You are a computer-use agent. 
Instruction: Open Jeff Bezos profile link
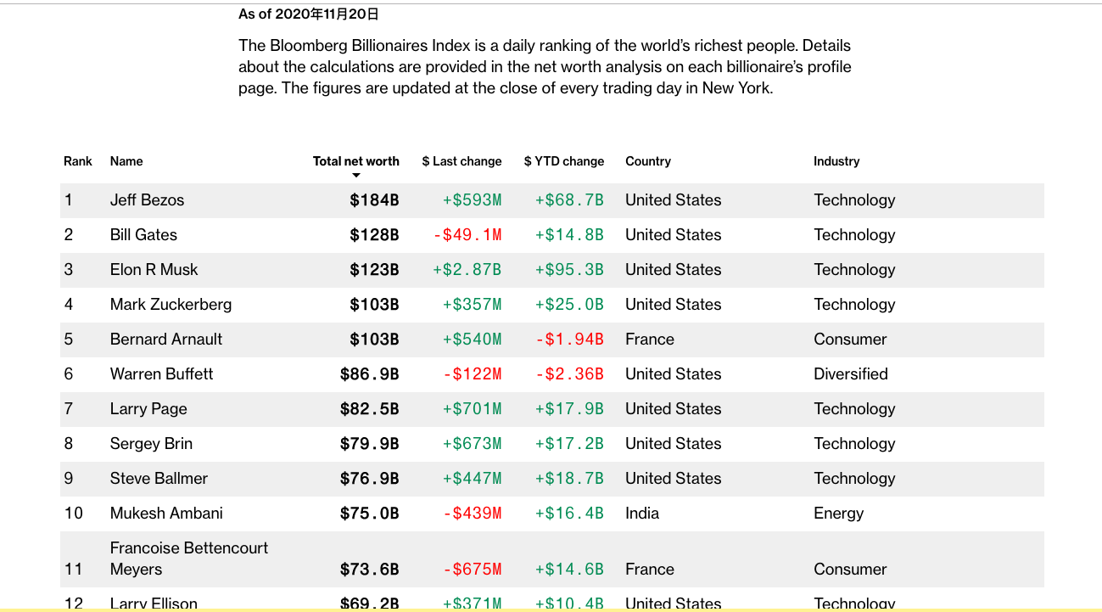click(147, 200)
